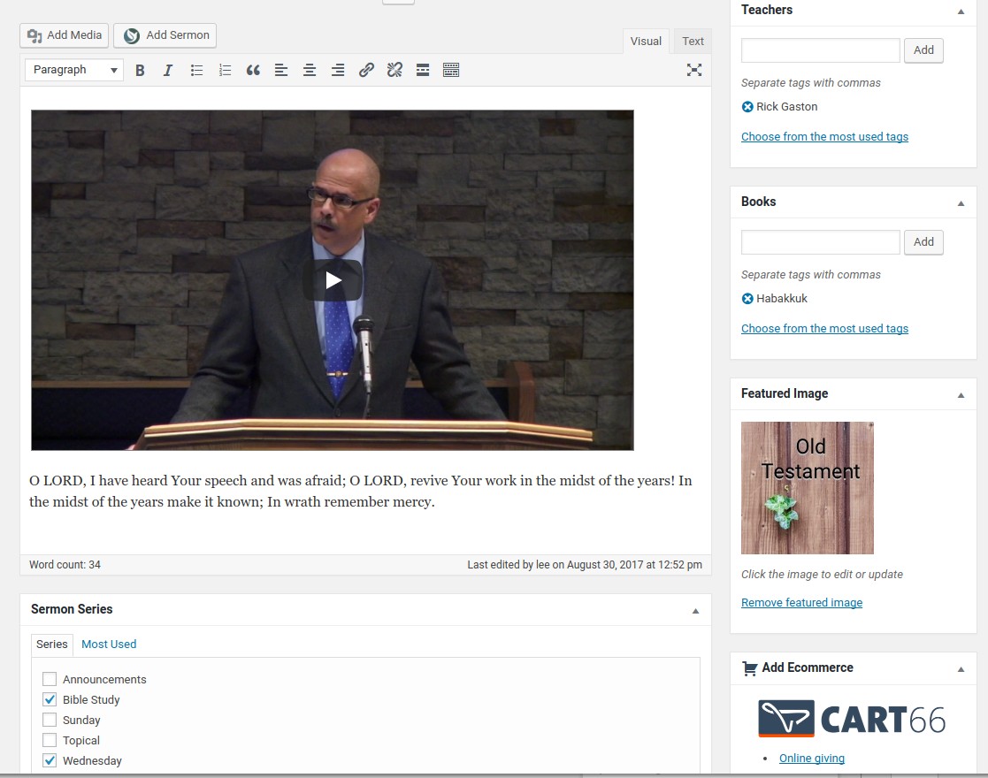Click the Old Testament featured image
This screenshot has height=778, width=988.
(x=808, y=488)
